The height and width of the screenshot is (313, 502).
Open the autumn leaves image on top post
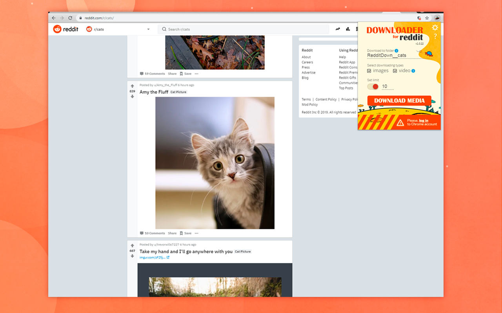pyautogui.click(x=215, y=52)
